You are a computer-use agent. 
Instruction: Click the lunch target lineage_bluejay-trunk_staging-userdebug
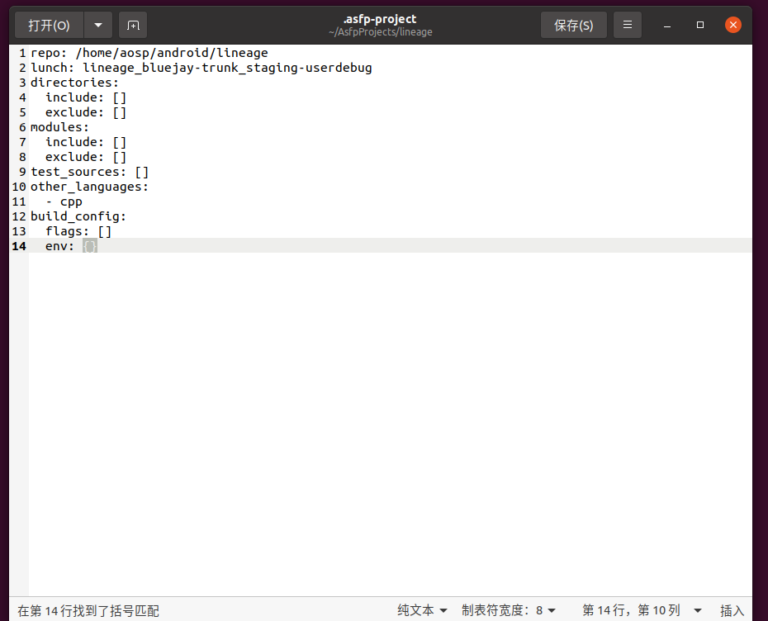tap(227, 68)
